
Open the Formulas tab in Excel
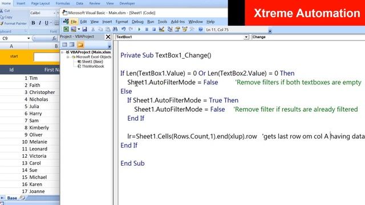[x=63, y=3]
